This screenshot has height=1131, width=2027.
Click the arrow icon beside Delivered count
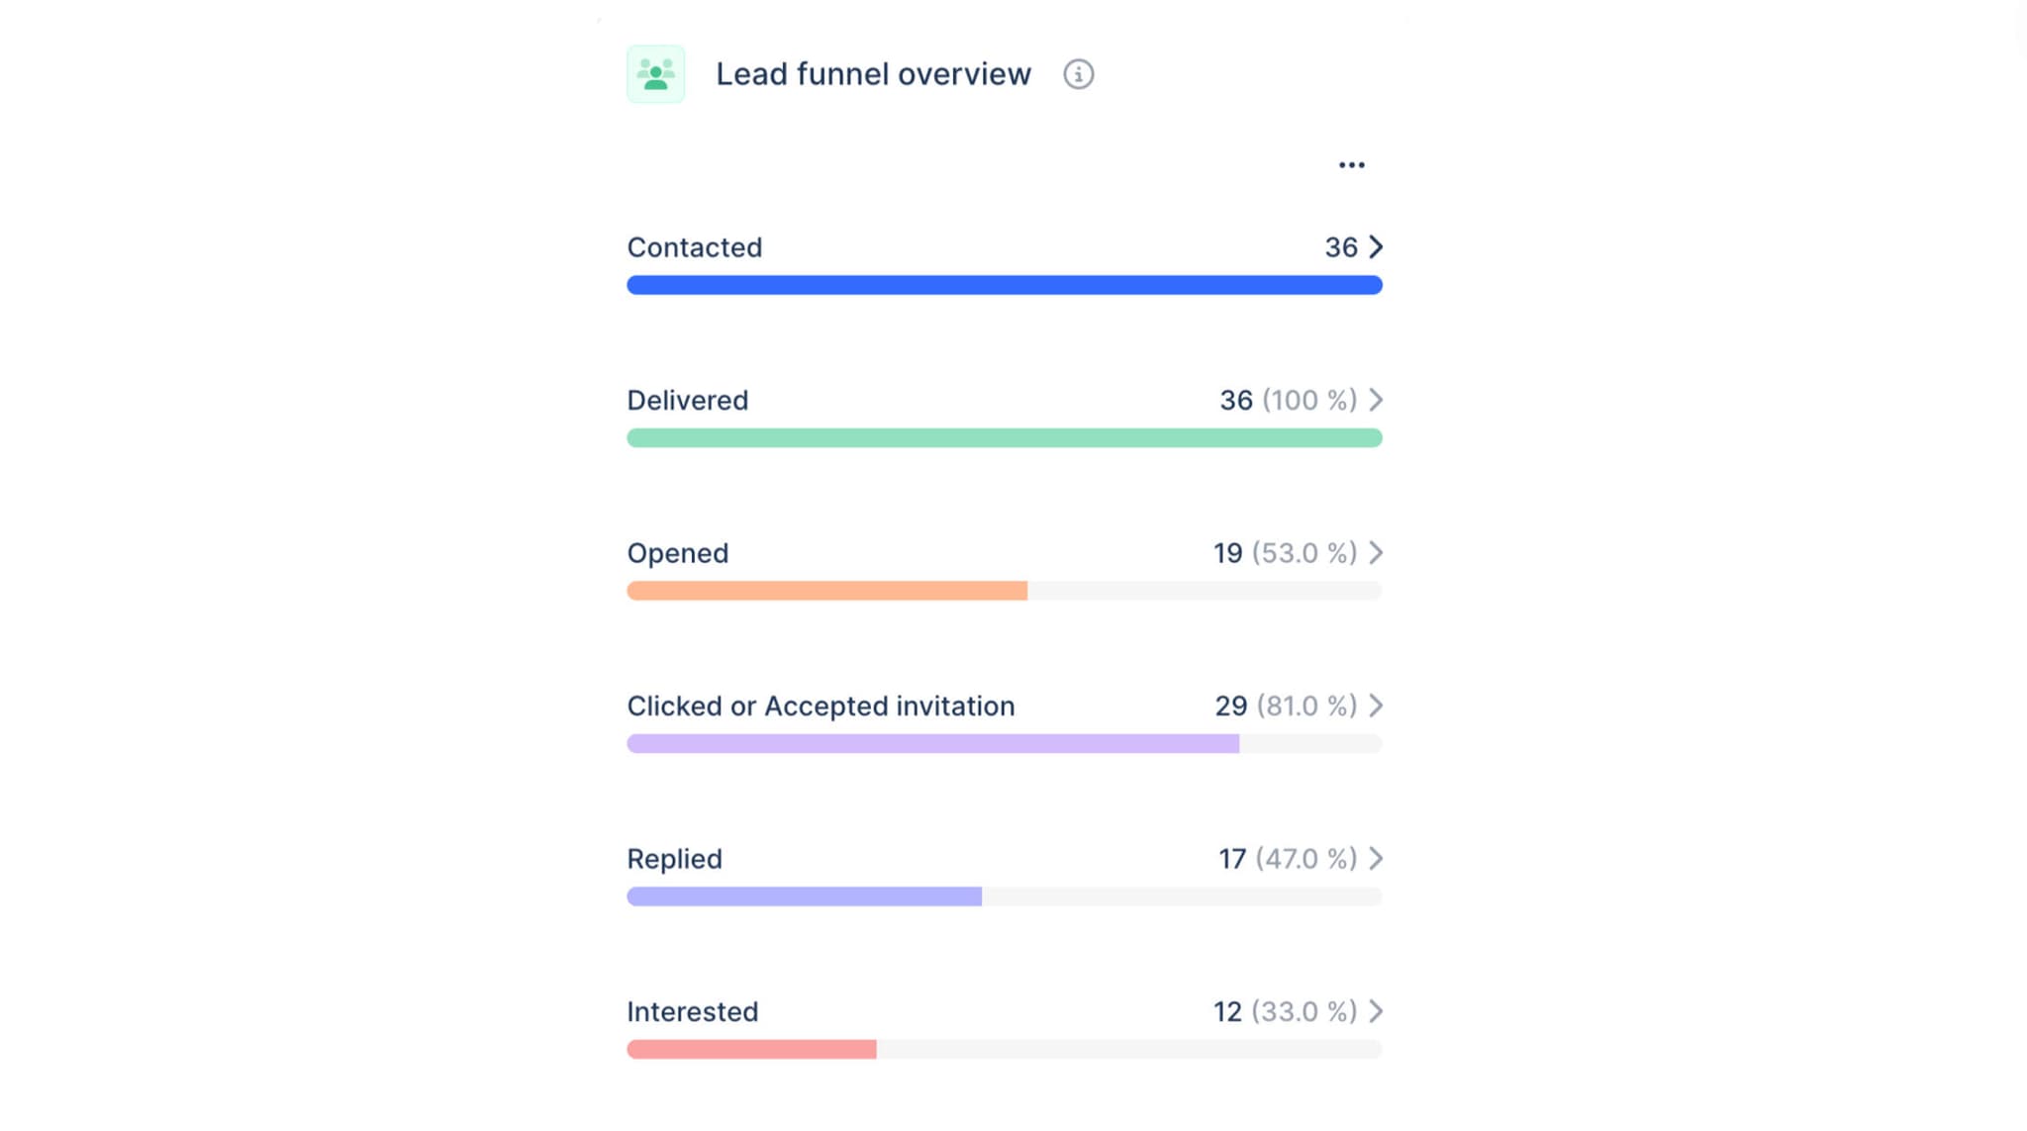click(x=1376, y=400)
